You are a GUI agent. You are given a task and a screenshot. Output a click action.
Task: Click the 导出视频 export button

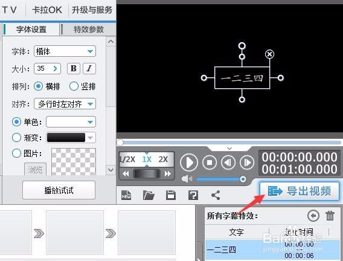point(300,191)
